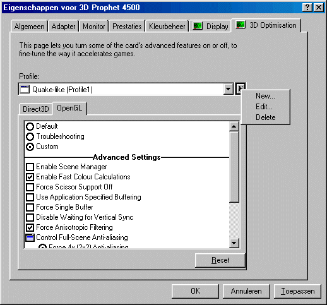
Task: Click the question mark help icon
Action: click(307, 8)
